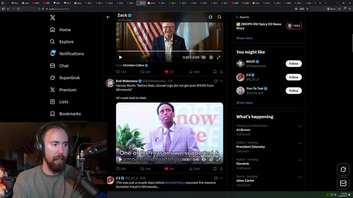
Task: Follow Yun-Ta Tsai
Action: (294, 91)
